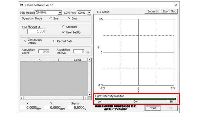Click the data table scroll down arrow

coord(90,94)
